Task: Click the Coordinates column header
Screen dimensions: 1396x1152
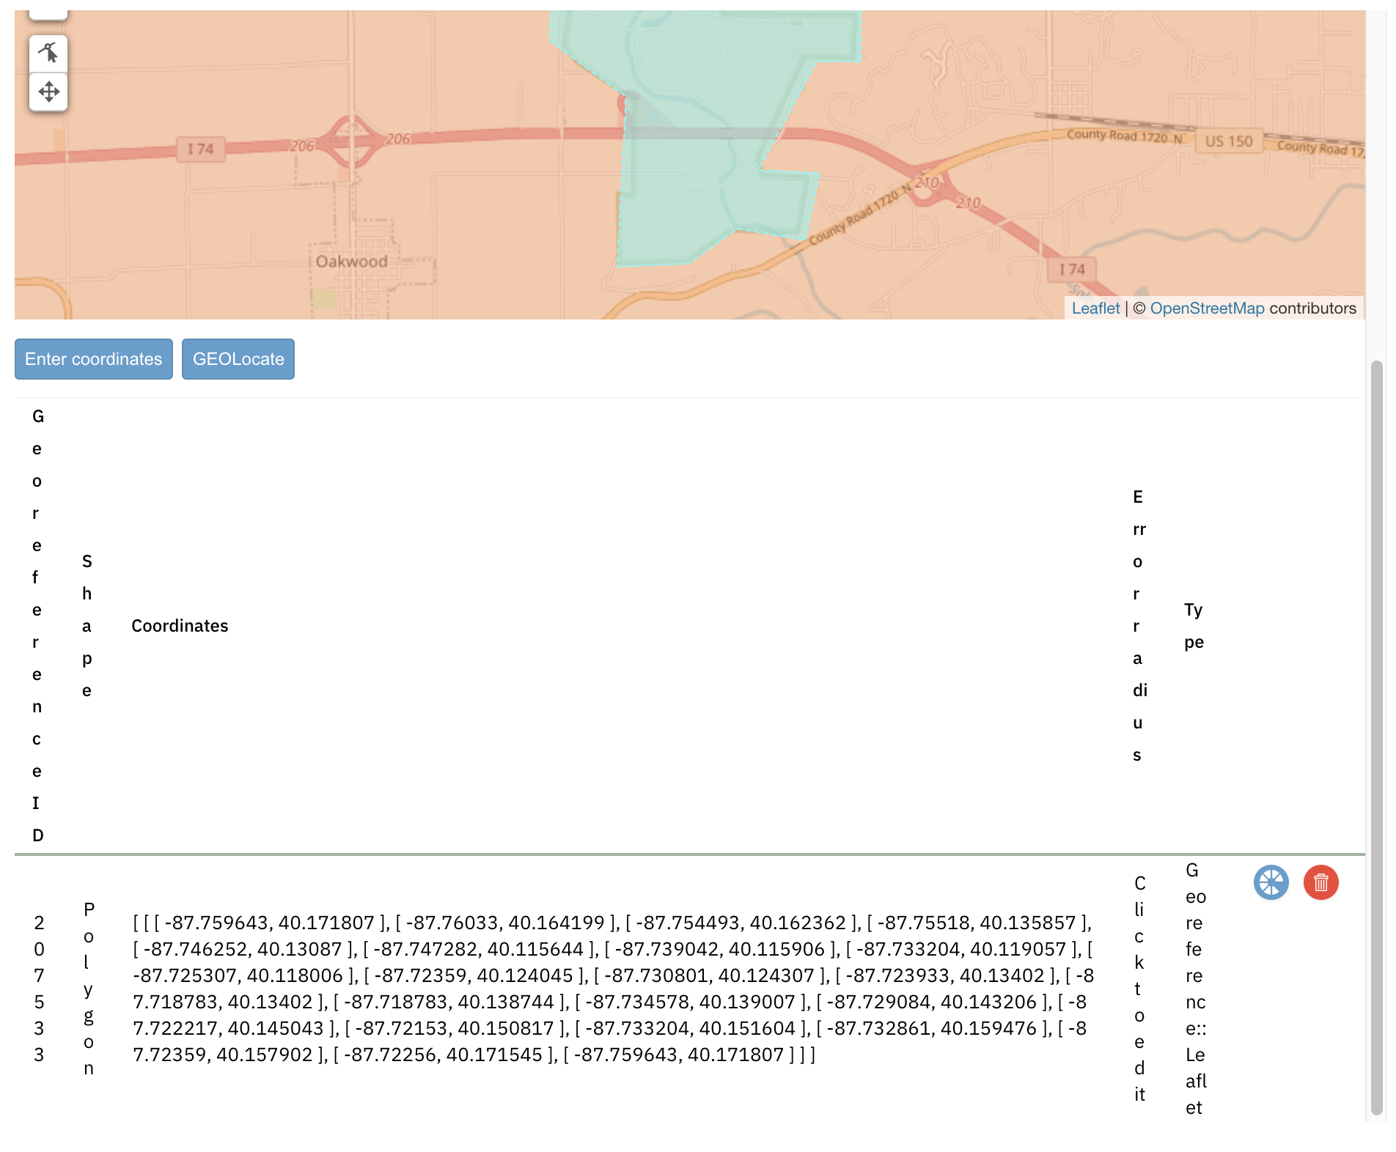Action: coord(180,625)
